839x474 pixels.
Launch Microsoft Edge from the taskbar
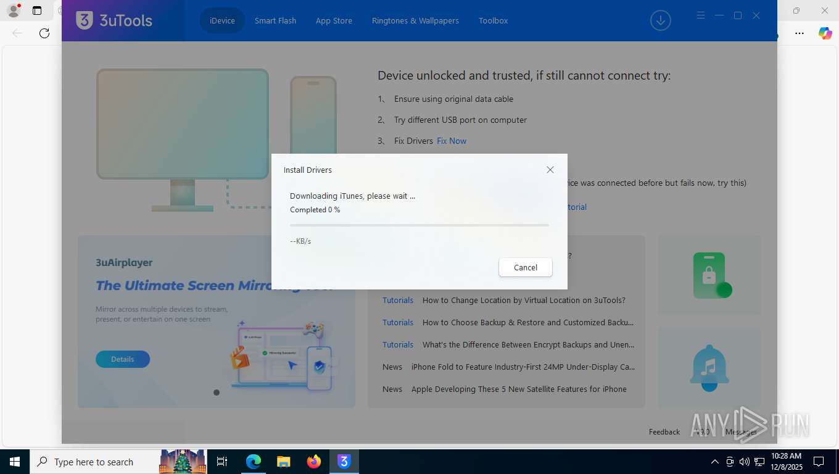(x=254, y=462)
